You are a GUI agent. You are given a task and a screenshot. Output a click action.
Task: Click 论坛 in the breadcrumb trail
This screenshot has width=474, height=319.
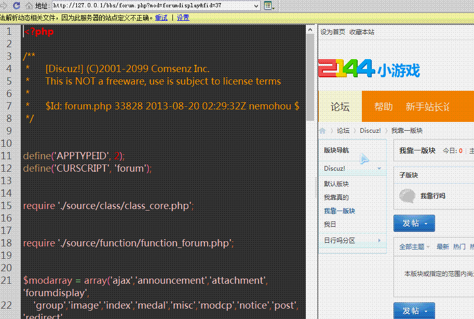point(343,131)
